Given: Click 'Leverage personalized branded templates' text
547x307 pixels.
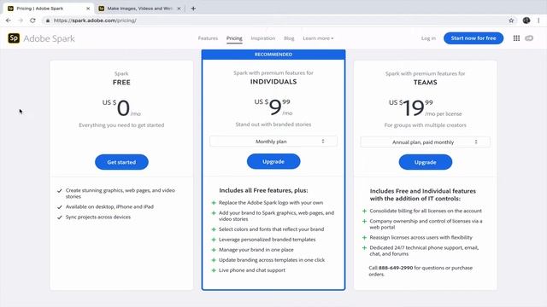Looking at the screenshot, I should (268, 240).
